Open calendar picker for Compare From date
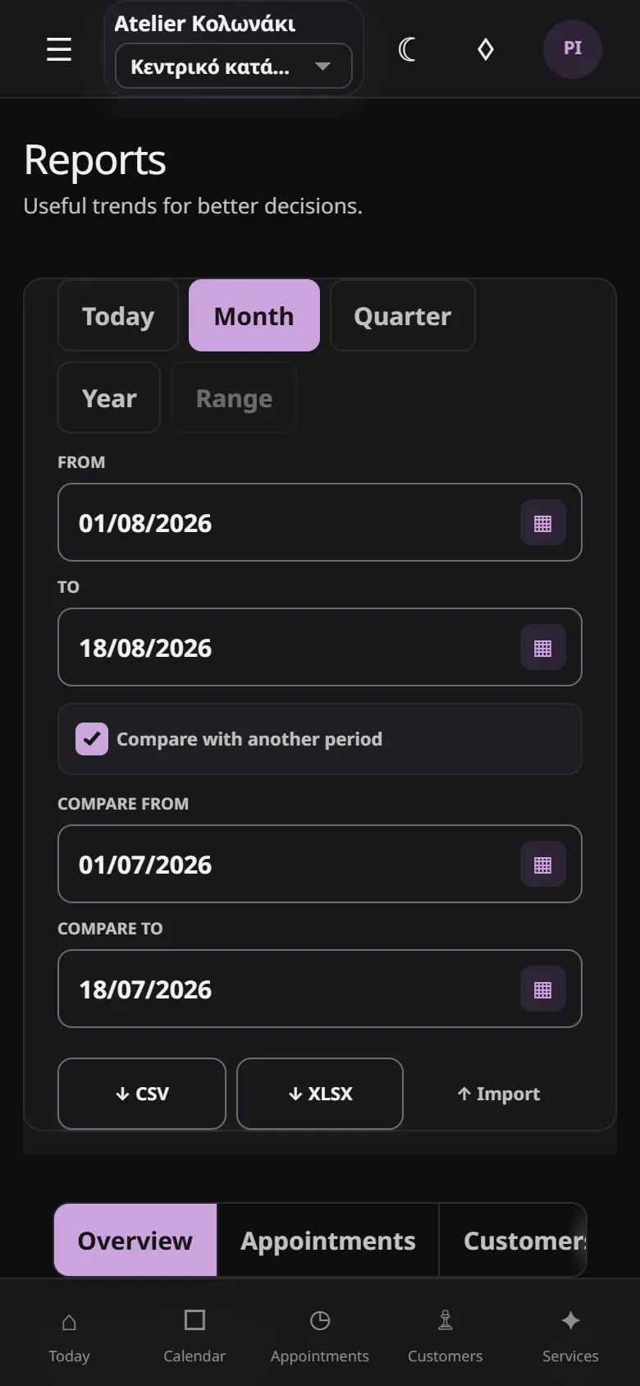This screenshot has height=1386, width=640. tap(543, 865)
